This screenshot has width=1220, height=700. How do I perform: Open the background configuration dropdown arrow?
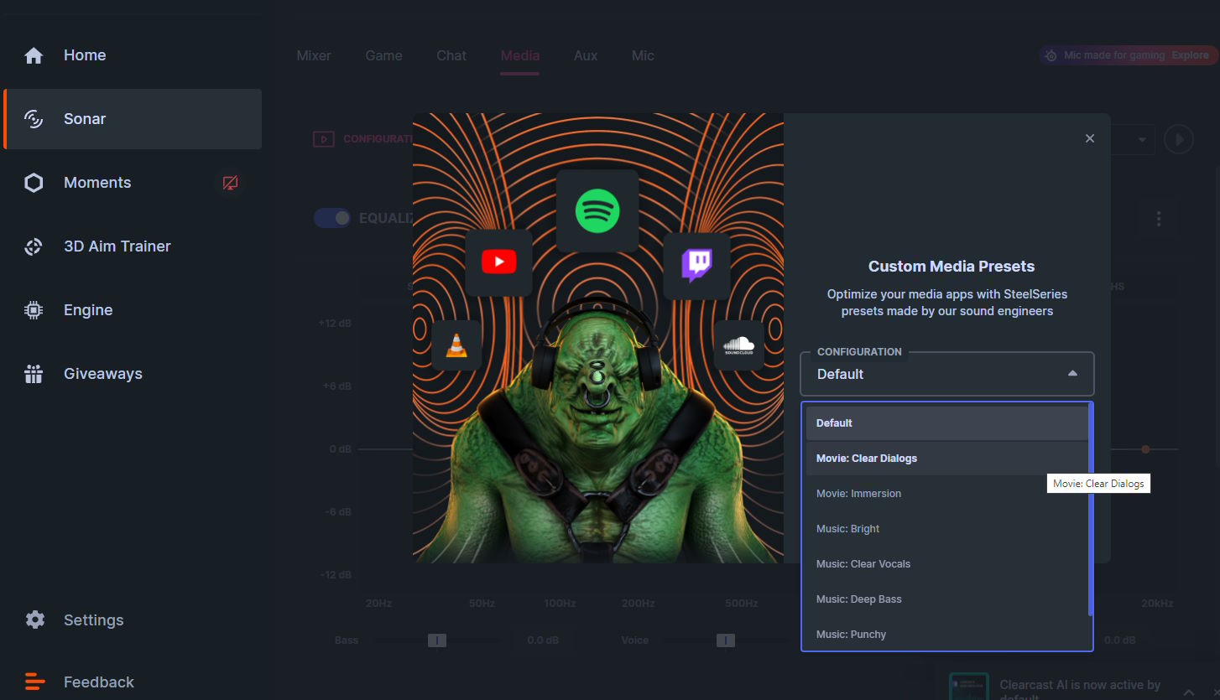click(1142, 140)
